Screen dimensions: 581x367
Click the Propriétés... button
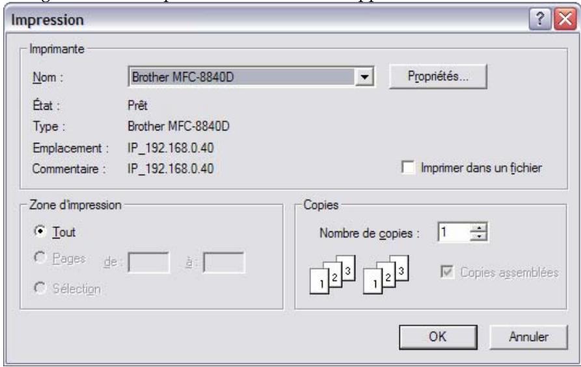tap(438, 77)
